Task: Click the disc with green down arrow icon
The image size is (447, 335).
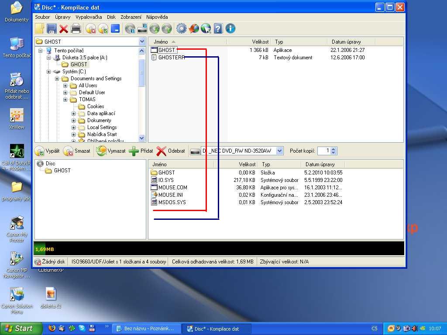Action: (x=155, y=28)
